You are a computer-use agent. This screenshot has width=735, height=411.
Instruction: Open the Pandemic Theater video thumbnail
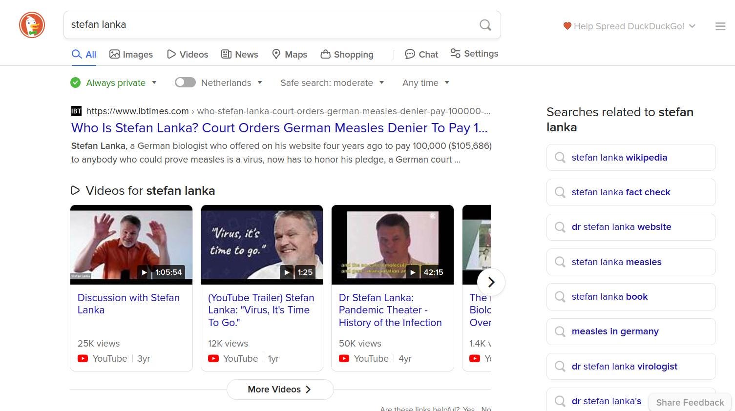coord(393,245)
